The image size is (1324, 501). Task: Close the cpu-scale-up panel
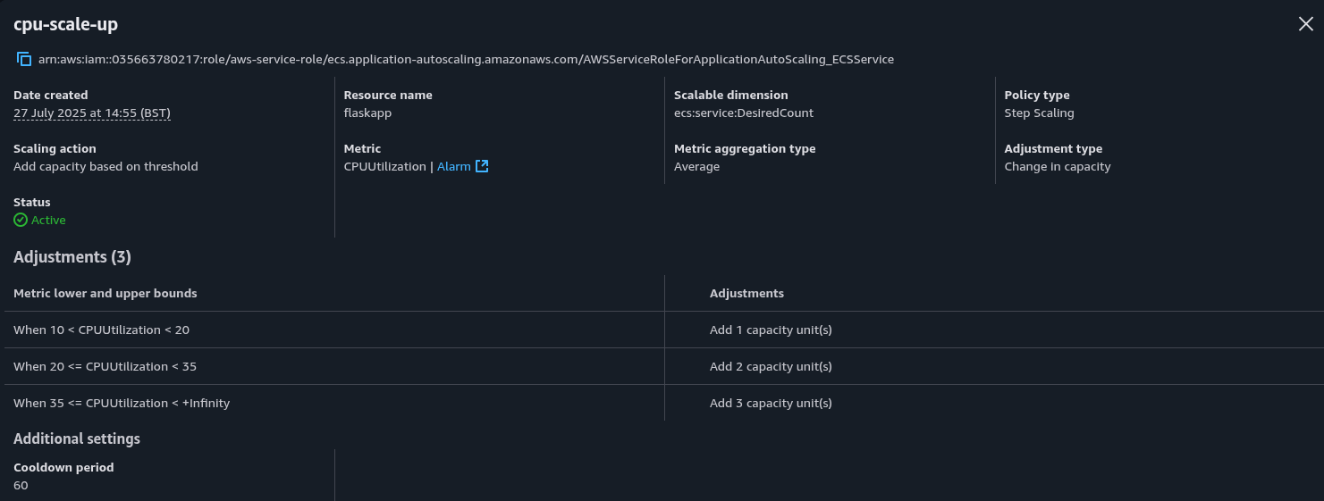pyautogui.click(x=1305, y=24)
